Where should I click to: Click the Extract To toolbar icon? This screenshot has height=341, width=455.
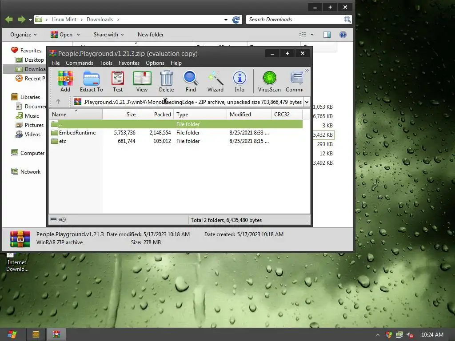(x=92, y=82)
